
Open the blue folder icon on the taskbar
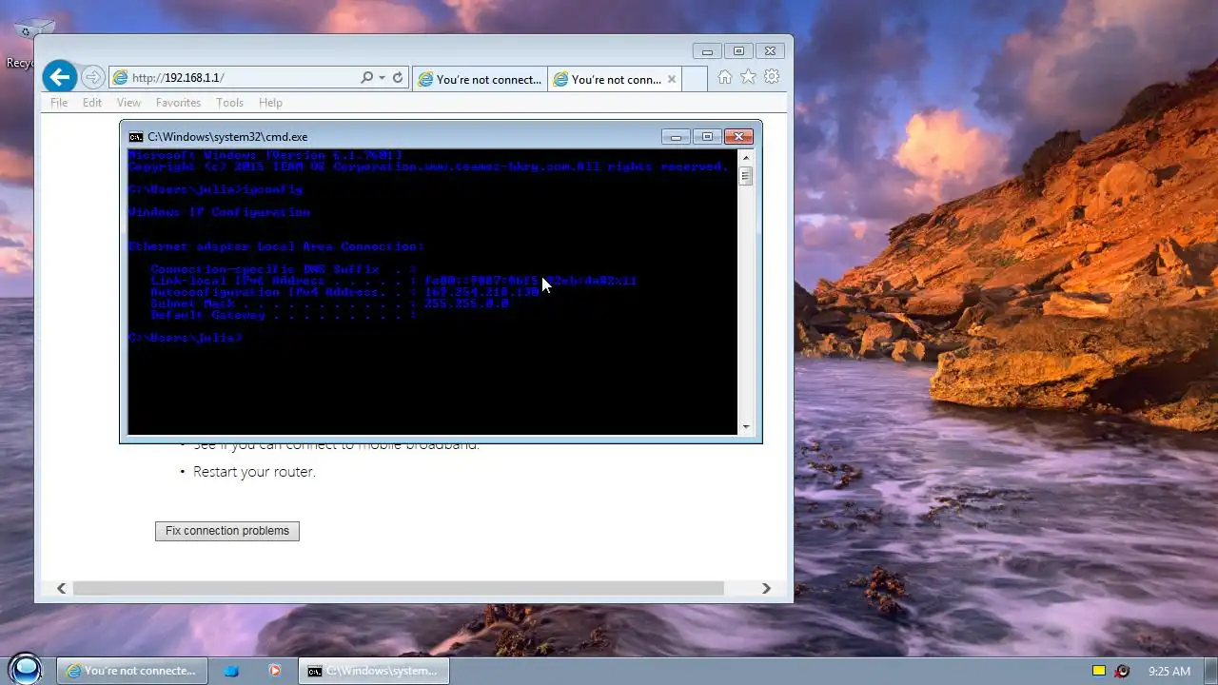tap(231, 671)
